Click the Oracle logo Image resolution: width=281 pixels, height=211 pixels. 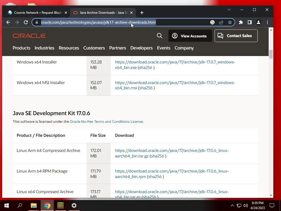(29, 36)
